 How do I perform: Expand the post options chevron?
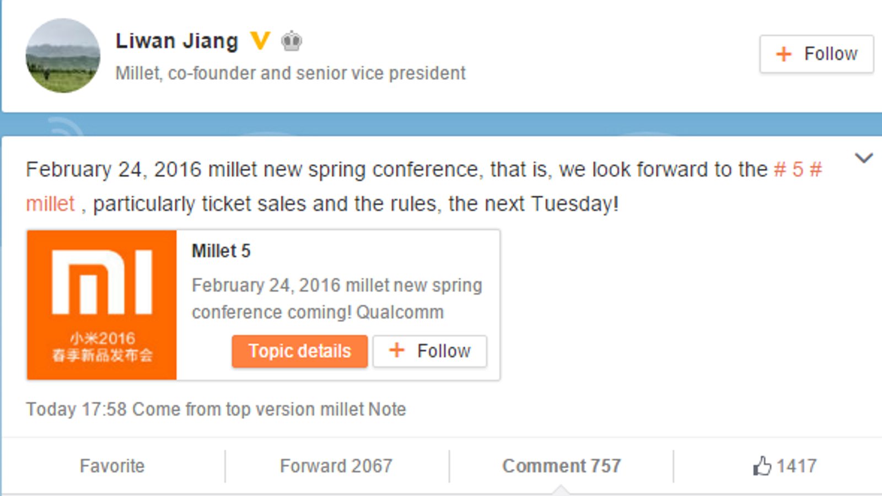click(863, 159)
